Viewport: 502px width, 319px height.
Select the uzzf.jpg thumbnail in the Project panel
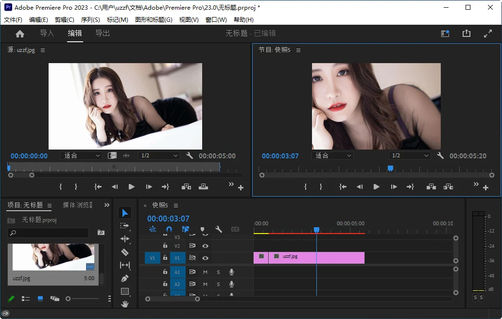pos(53,255)
